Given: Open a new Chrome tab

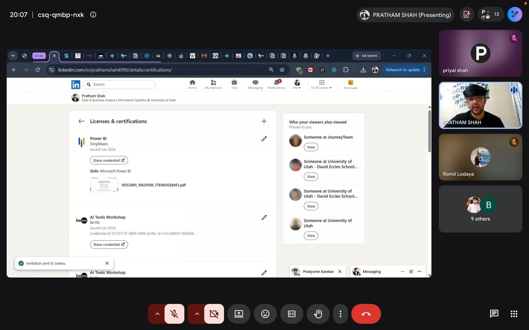Looking at the screenshot, I should (x=328, y=56).
